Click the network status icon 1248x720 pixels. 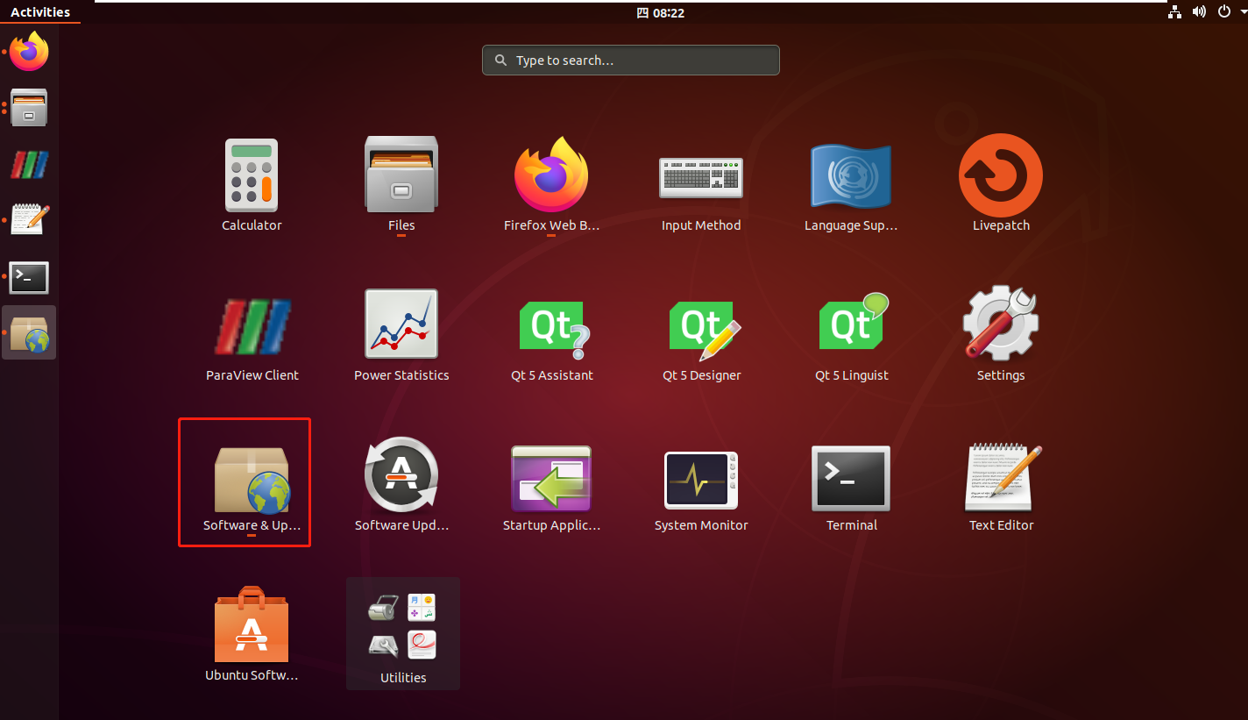tap(1175, 12)
